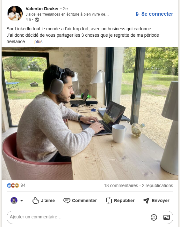Image resolution: width=180 pixels, height=227 pixels.
Task: Click the add image icon in comment box
Action: click(x=166, y=217)
